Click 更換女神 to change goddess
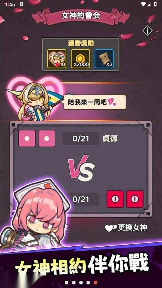 (126, 228)
